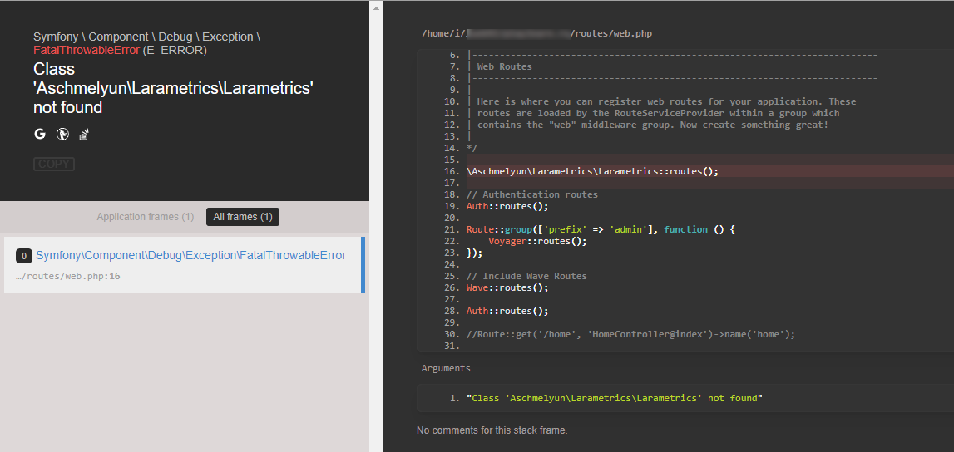Click line 22 Voyager::routes();
This screenshot has height=452, width=954.
[537, 241]
